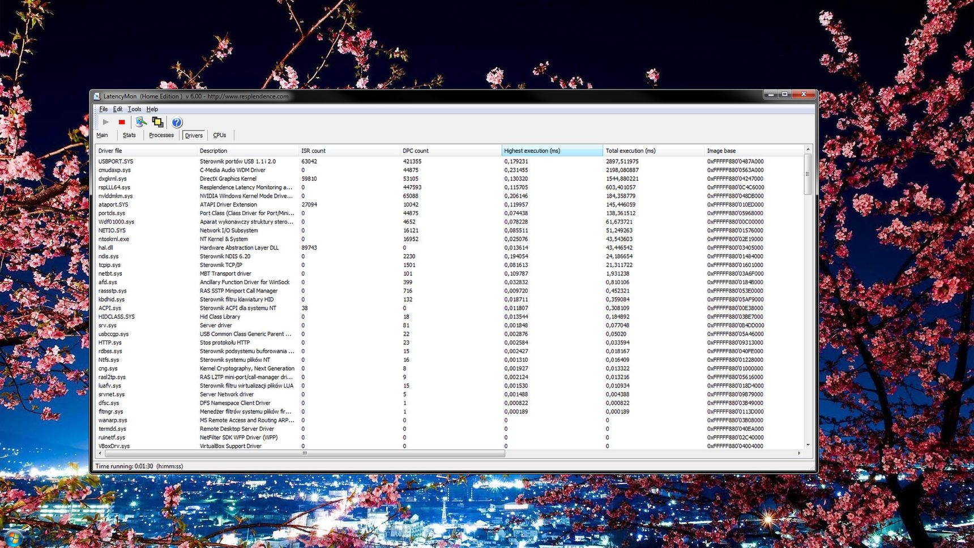Stop monitoring with the red square icon
Viewport: 974px width, 548px height.
(x=121, y=122)
